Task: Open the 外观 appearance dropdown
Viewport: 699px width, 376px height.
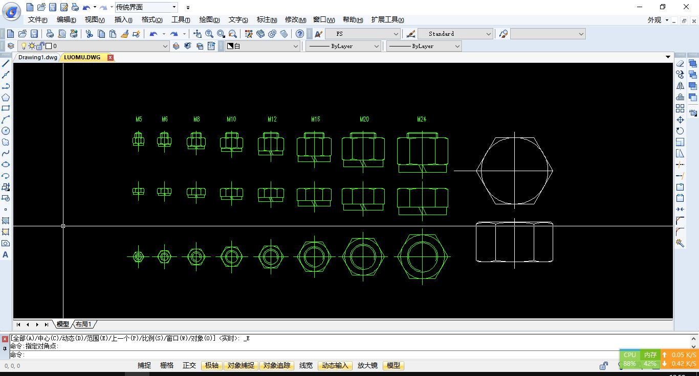Action: [x=658, y=20]
